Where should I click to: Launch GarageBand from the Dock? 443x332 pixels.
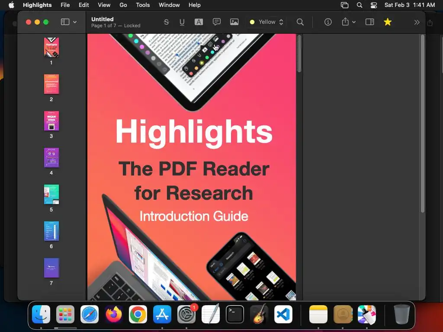point(259,314)
